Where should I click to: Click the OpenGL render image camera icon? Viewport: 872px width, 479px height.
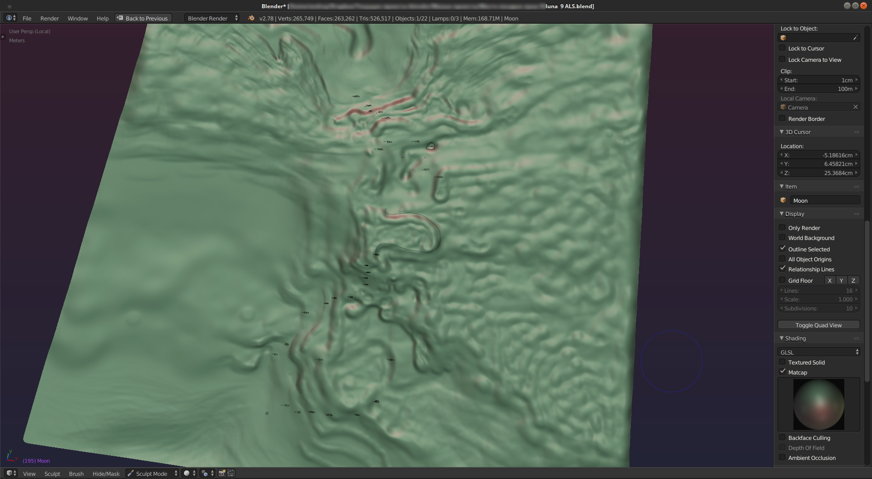tap(222, 474)
